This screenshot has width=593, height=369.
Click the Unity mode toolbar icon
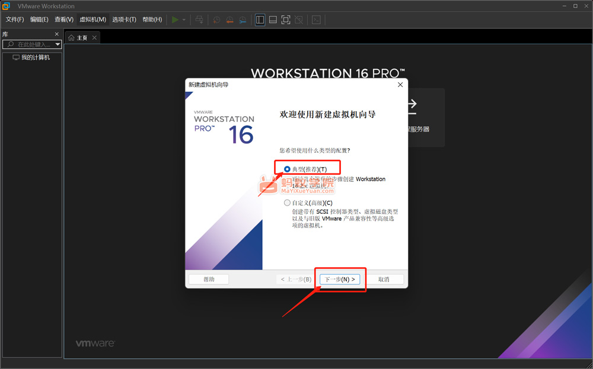pos(299,20)
